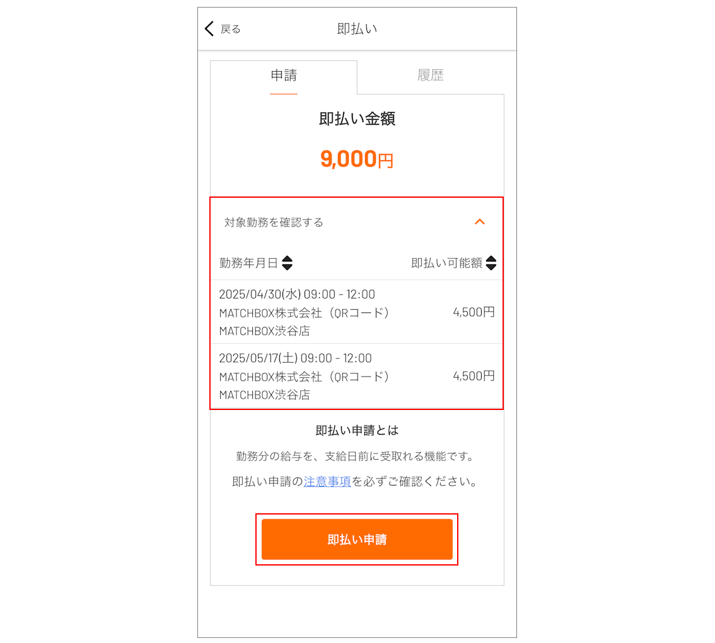Image resolution: width=715 pixels, height=643 pixels.
Task: Click the 4,500円 amount for April 30
Action: (x=474, y=312)
